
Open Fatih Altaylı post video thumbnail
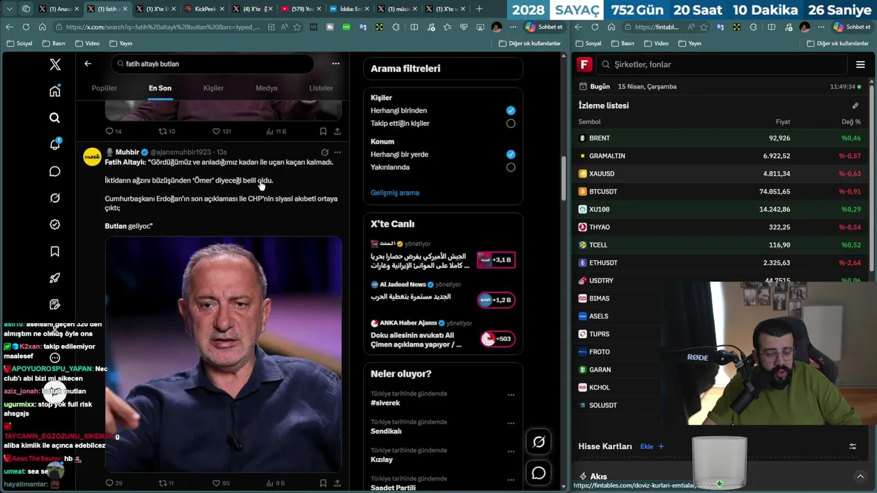pyautogui.click(x=223, y=355)
